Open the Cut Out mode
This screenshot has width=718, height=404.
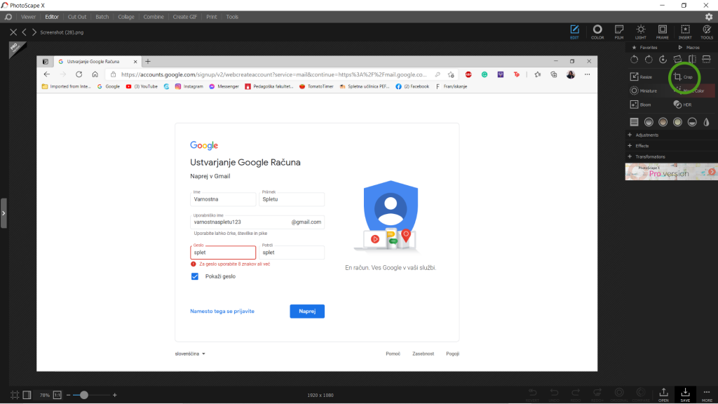[x=77, y=17]
